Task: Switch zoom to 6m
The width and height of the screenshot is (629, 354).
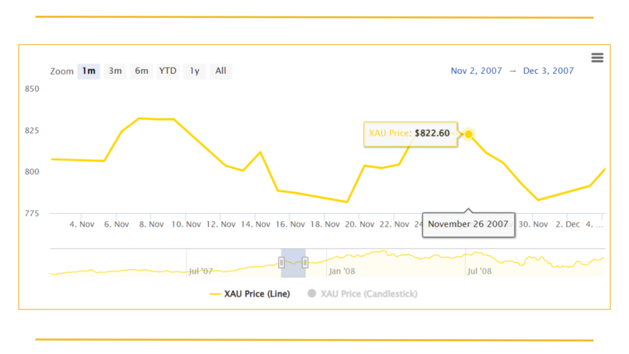Action: pos(142,71)
